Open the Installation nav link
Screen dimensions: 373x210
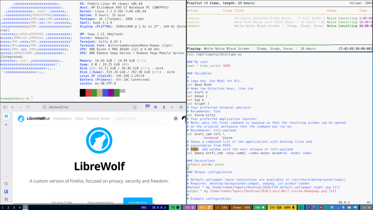tap(62, 118)
